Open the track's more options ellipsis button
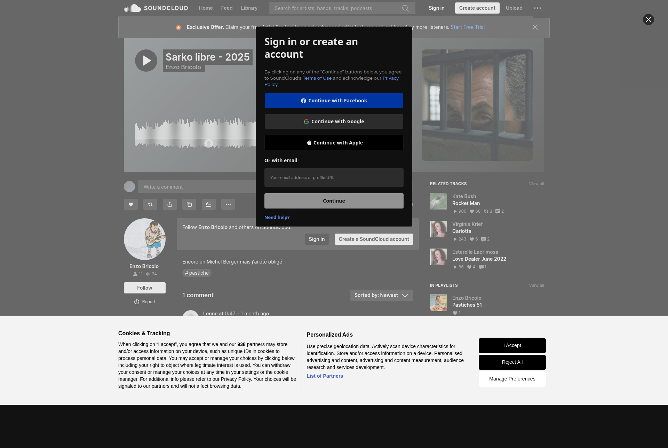This screenshot has width=668, height=448. pyautogui.click(x=228, y=204)
